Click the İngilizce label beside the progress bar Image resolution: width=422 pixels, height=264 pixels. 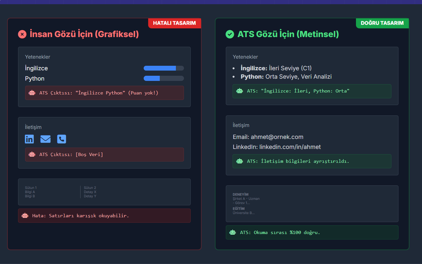coord(37,68)
